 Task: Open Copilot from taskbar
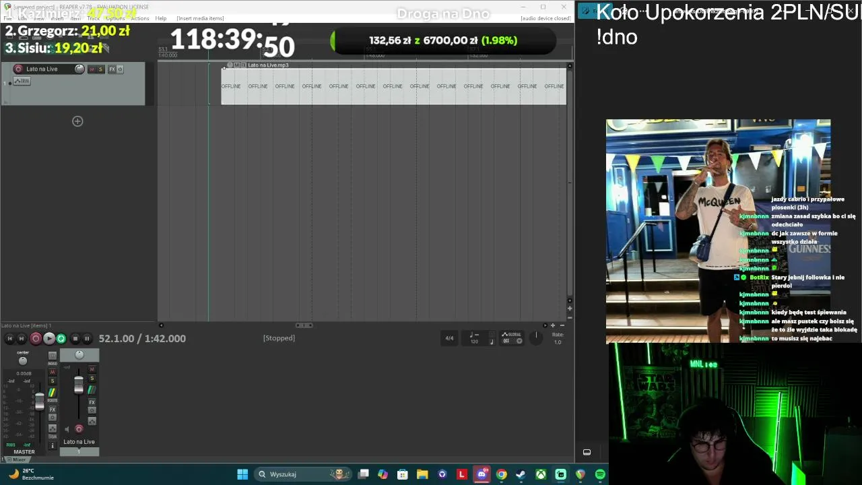[383, 474]
